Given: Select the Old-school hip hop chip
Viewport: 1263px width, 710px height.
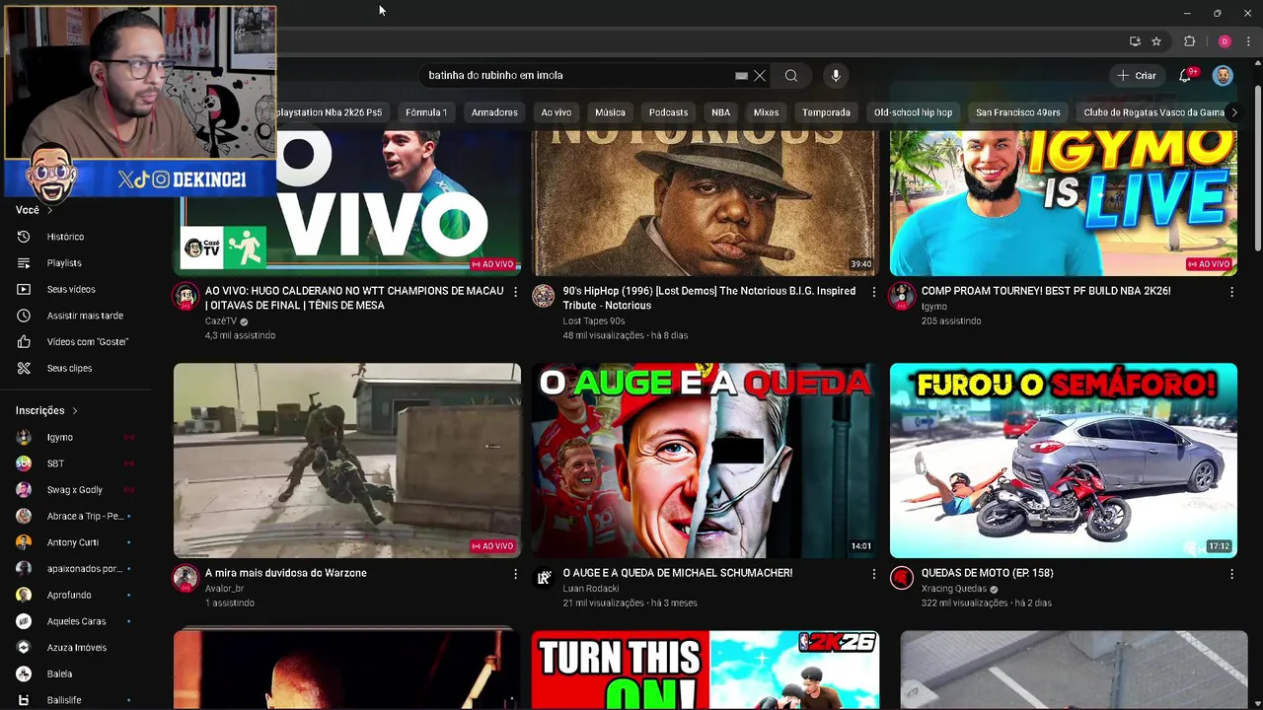Looking at the screenshot, I should pos(913,112).
